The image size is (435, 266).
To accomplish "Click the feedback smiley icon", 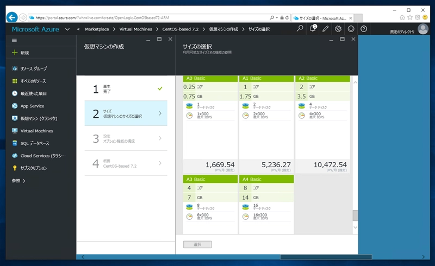I will click(x=351, y=29).
